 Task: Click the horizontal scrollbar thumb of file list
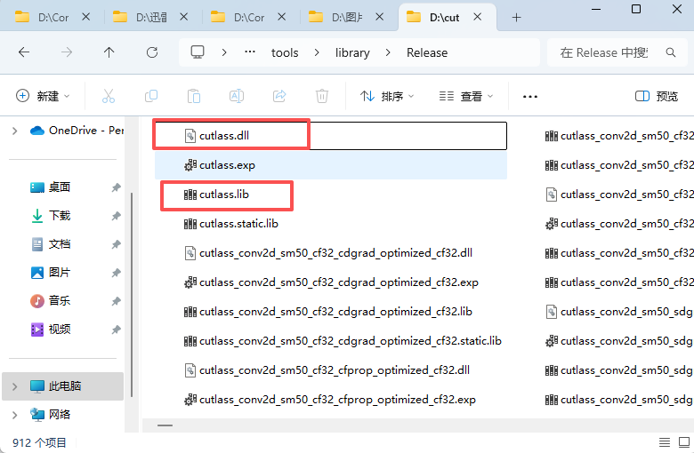[x=165, y=425]
